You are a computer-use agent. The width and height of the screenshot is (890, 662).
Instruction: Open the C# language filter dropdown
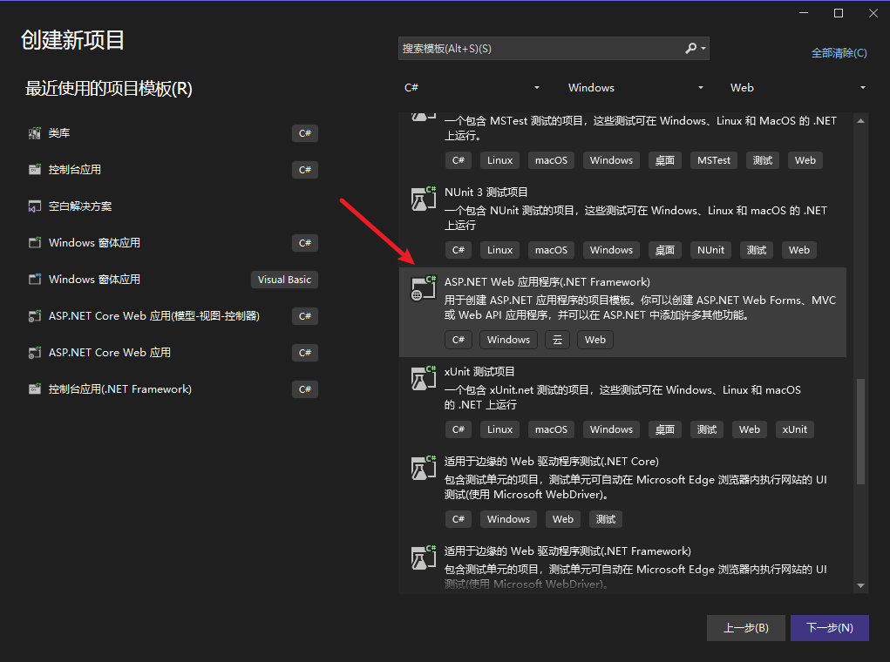tap(471, 87)
